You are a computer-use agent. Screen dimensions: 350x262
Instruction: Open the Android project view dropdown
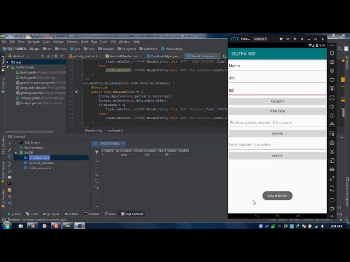[x=19, y=56]
